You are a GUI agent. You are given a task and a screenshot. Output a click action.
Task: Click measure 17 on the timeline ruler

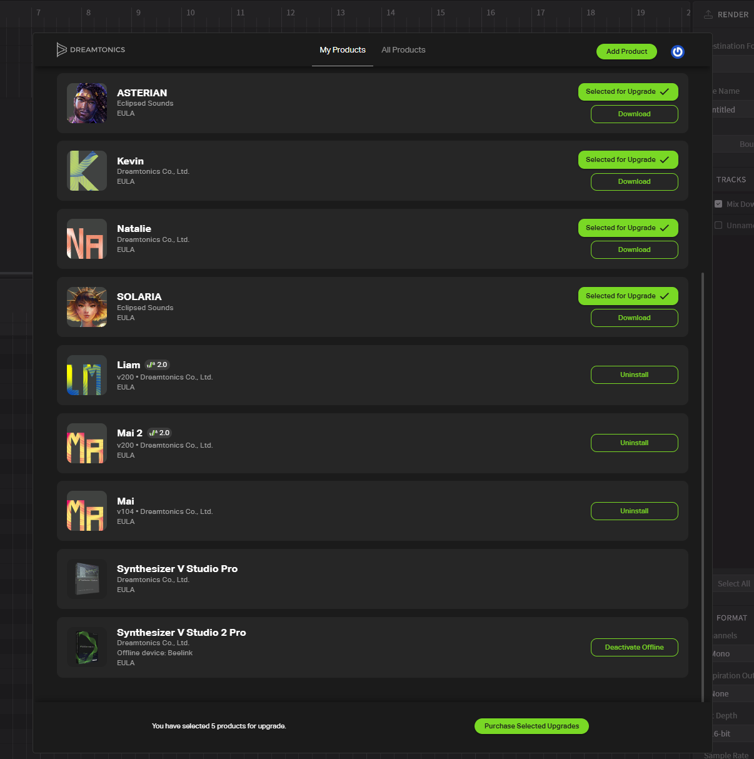point(541,13)
